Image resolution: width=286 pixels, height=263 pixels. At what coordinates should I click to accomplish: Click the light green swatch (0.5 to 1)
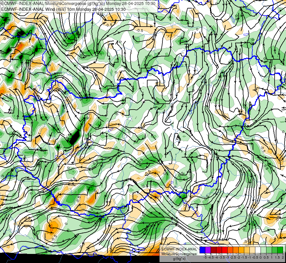(x=269, y=250)
